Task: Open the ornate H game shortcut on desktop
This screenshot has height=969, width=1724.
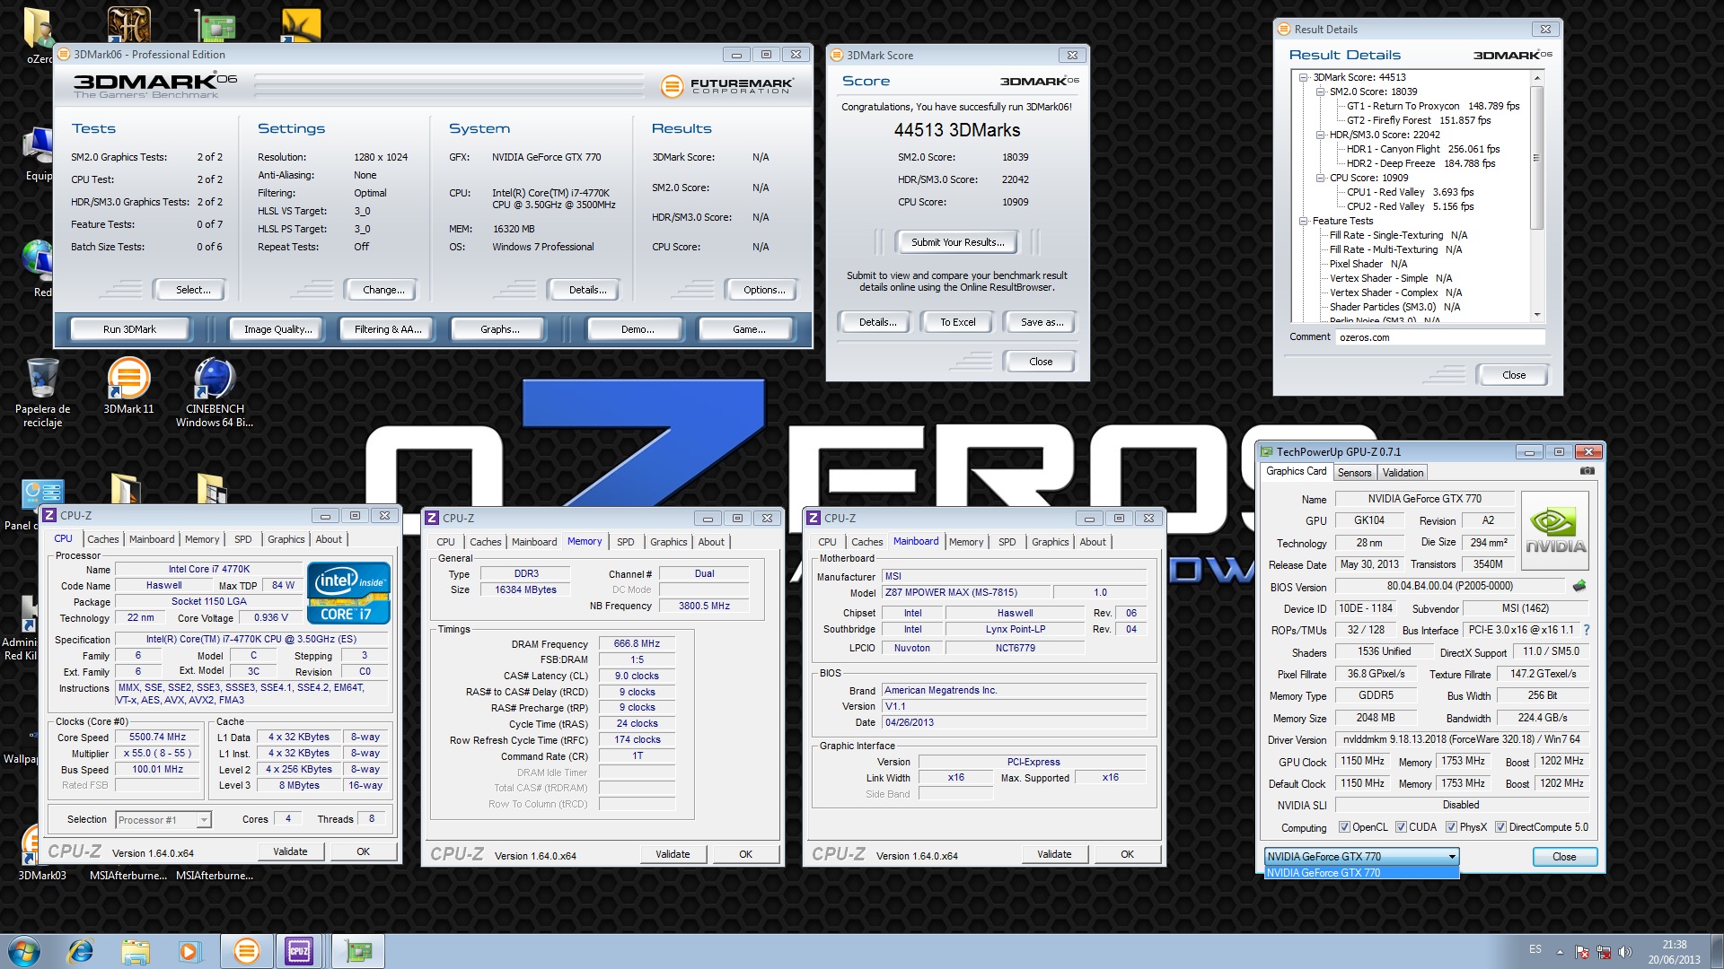Action: [128, 25]
